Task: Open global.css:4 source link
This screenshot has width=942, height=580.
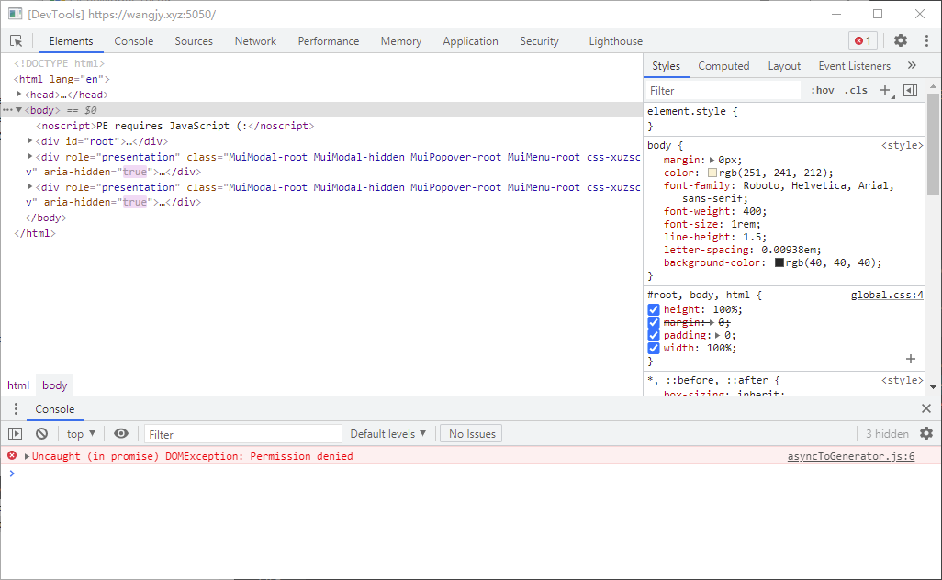Action: (887, 295)
